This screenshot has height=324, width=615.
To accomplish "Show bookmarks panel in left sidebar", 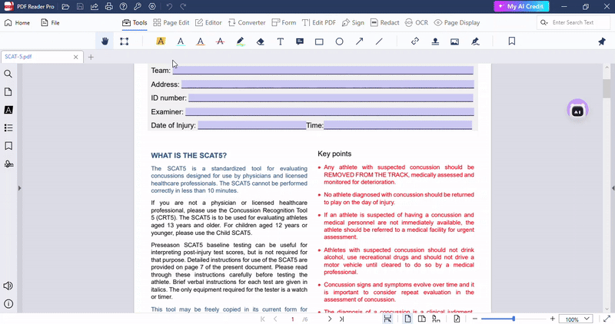I will click(x=8, y=146).
